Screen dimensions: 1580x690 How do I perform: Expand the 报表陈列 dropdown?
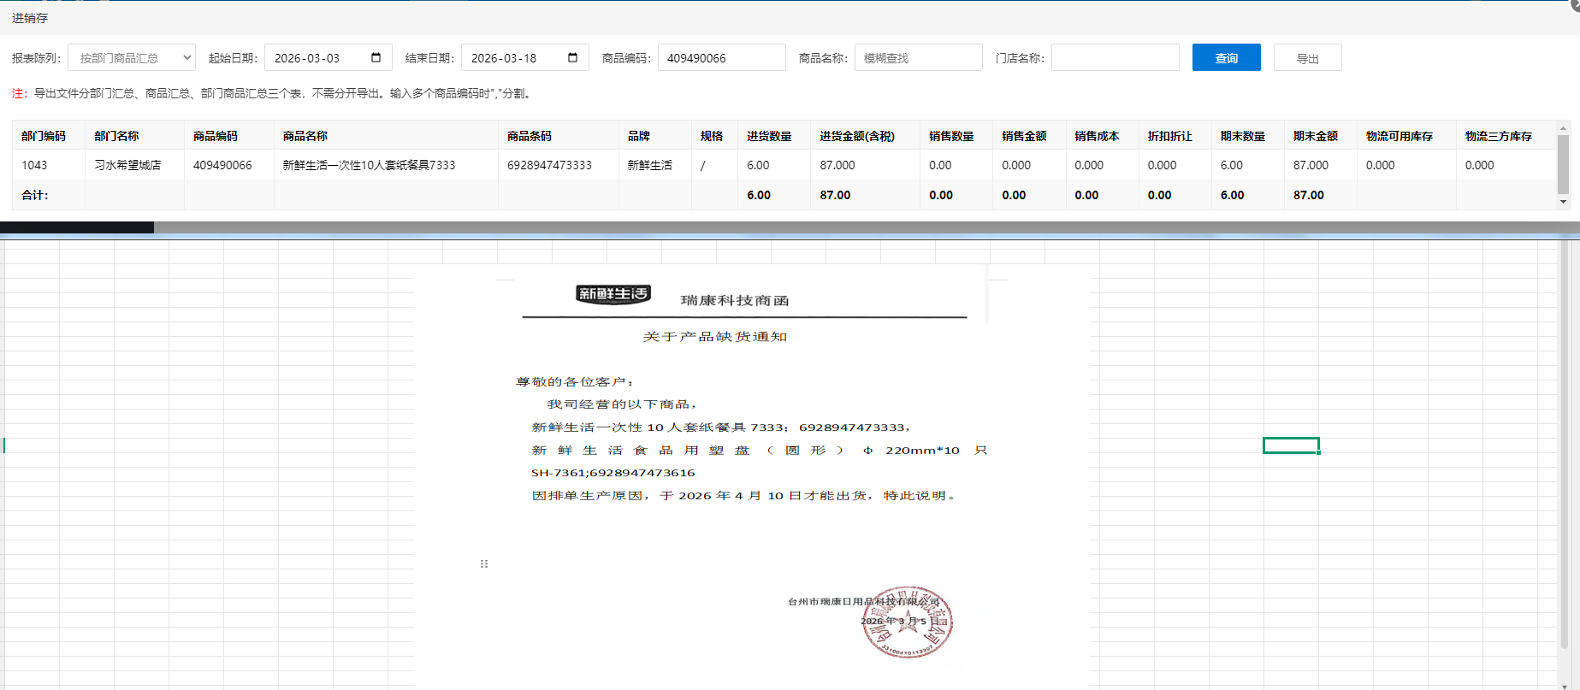pyautogui.click(x=132, y=57)
